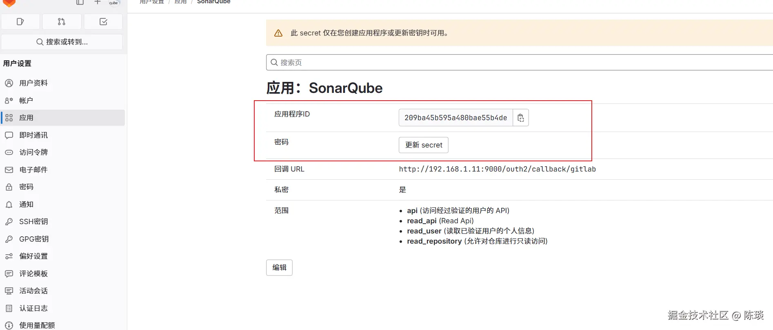Click 用户设置 breadcrumb link

point(152,2)
